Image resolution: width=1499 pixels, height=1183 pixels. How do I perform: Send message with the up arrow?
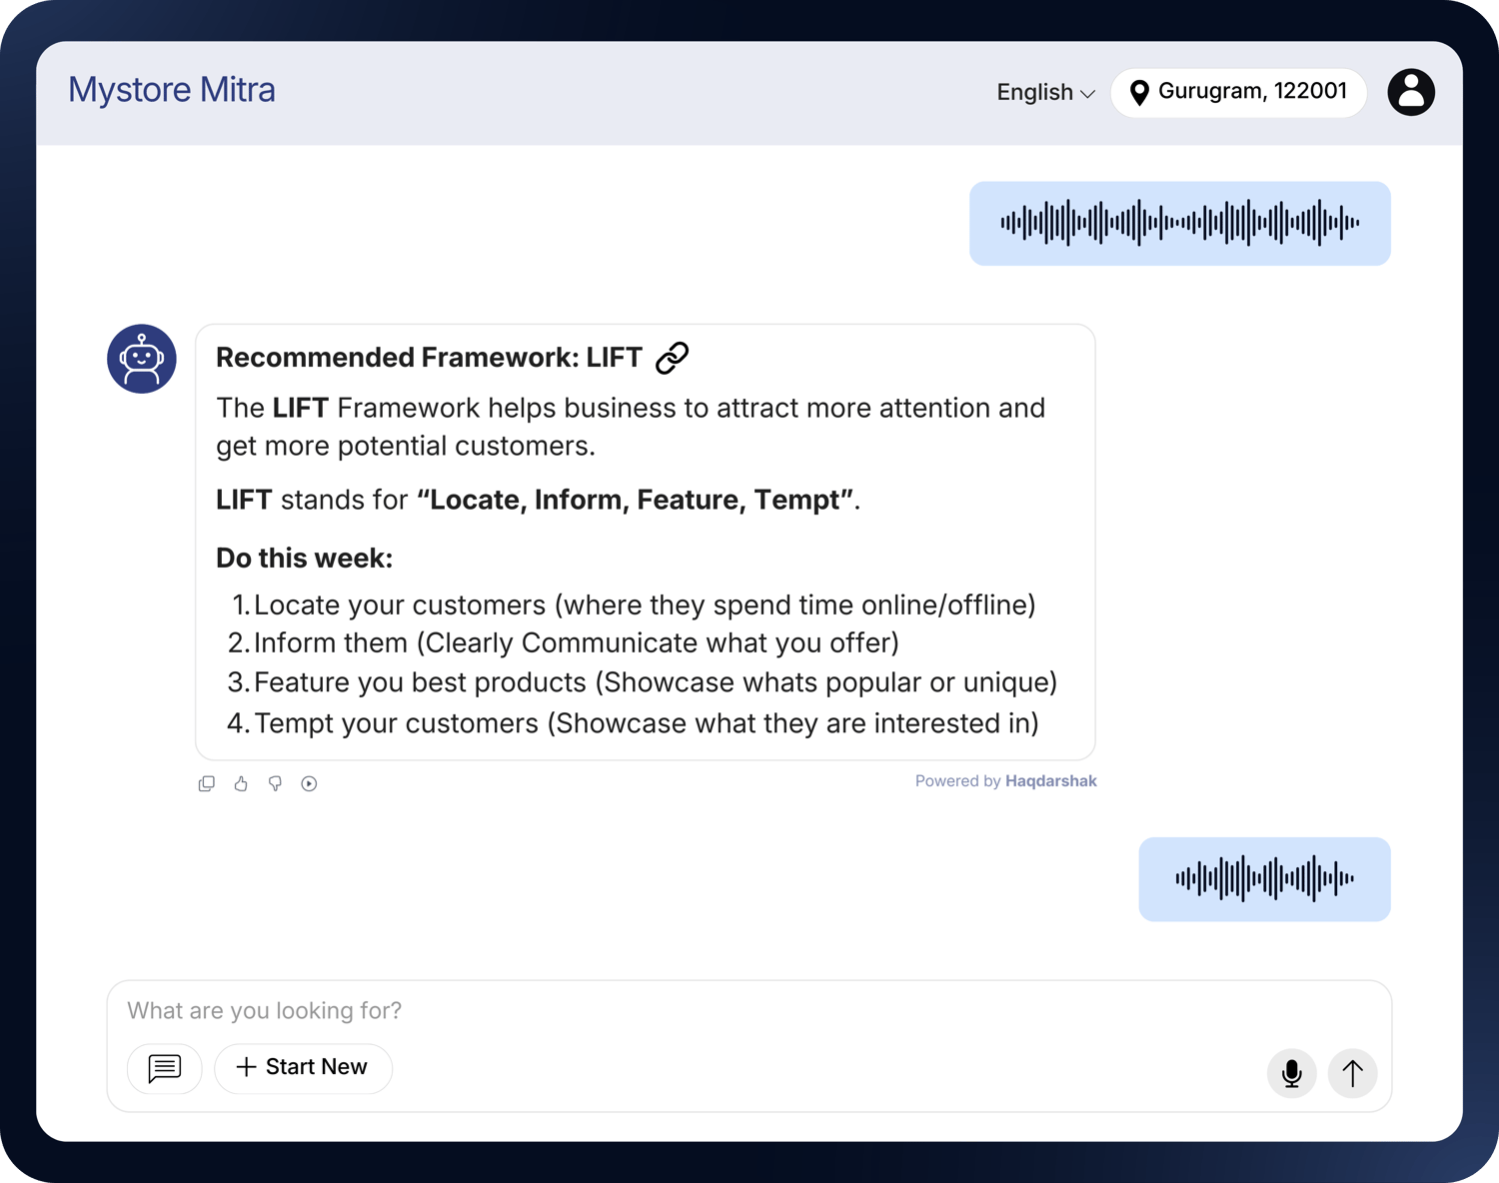pos(1352,1073)
